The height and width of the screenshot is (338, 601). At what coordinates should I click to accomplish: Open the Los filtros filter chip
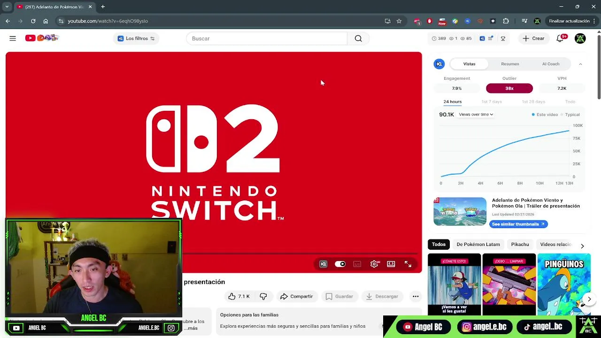pyautogui.click(x=136, y=38)
